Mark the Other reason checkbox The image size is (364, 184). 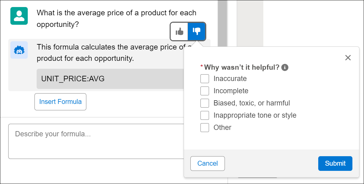pos(205,127)
